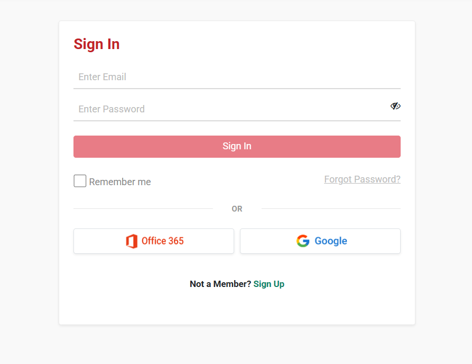This screenshot has height=364, width=472.
Task: Submit with the red Sign In button
Action: pos(237,147)
